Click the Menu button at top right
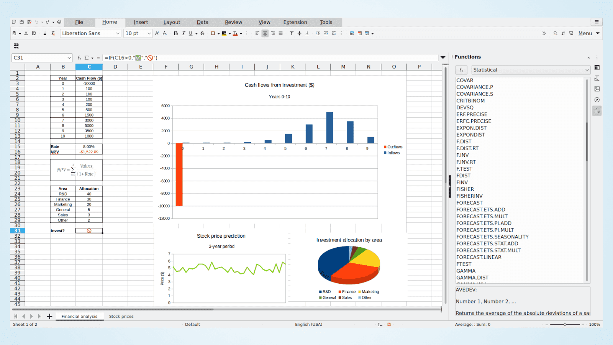613x345 pixels. point(585,33)
